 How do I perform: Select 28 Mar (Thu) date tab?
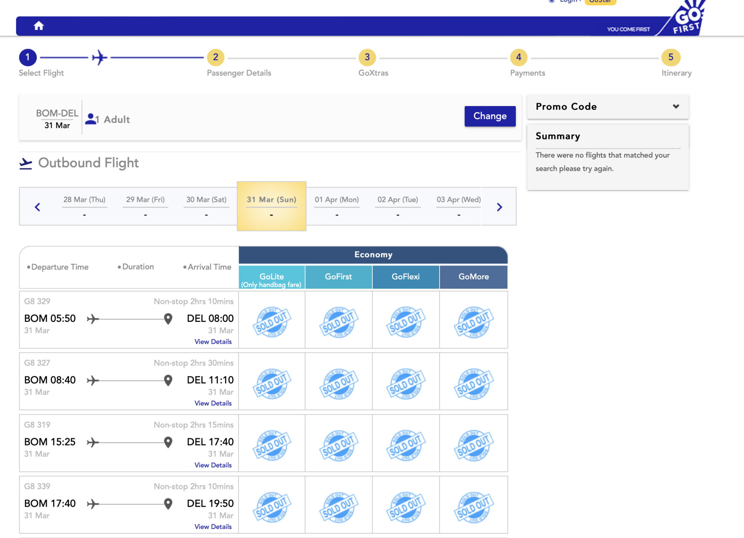[x=84, y=206]
